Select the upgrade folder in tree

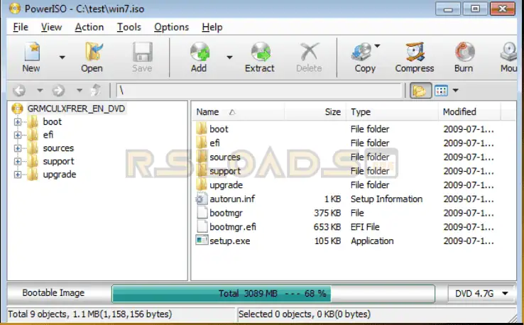pyautogui.click(x=60, y=175)
